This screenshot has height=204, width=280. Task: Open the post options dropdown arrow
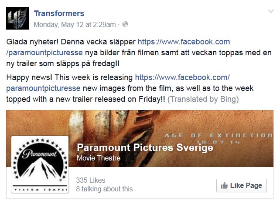[x=270, y=12]
